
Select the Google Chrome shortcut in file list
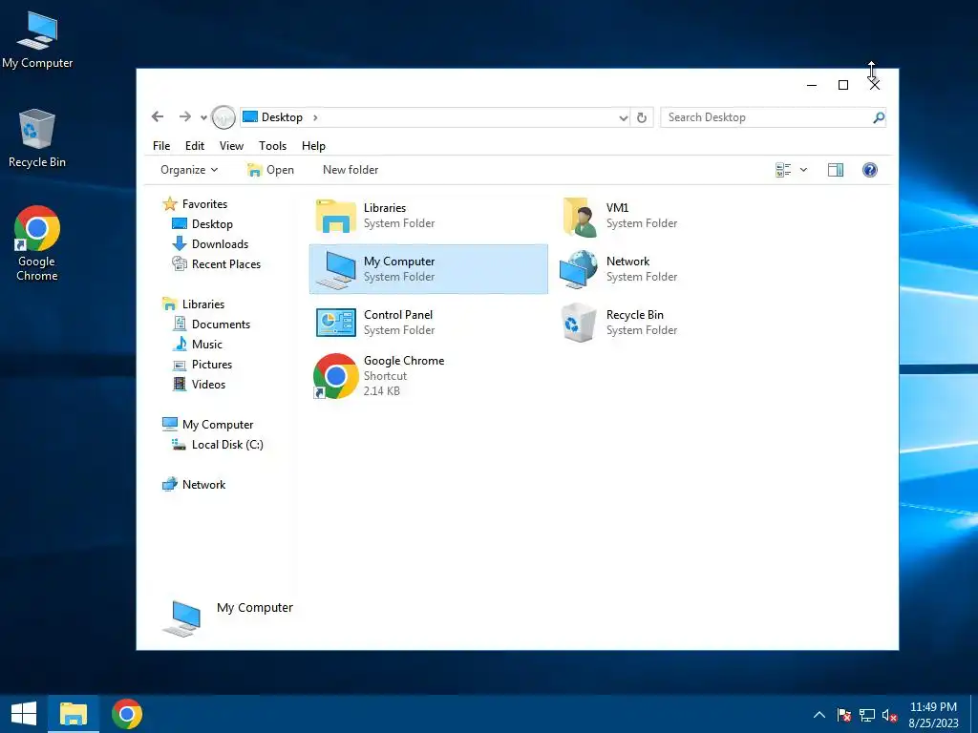[x=335, y=376]
